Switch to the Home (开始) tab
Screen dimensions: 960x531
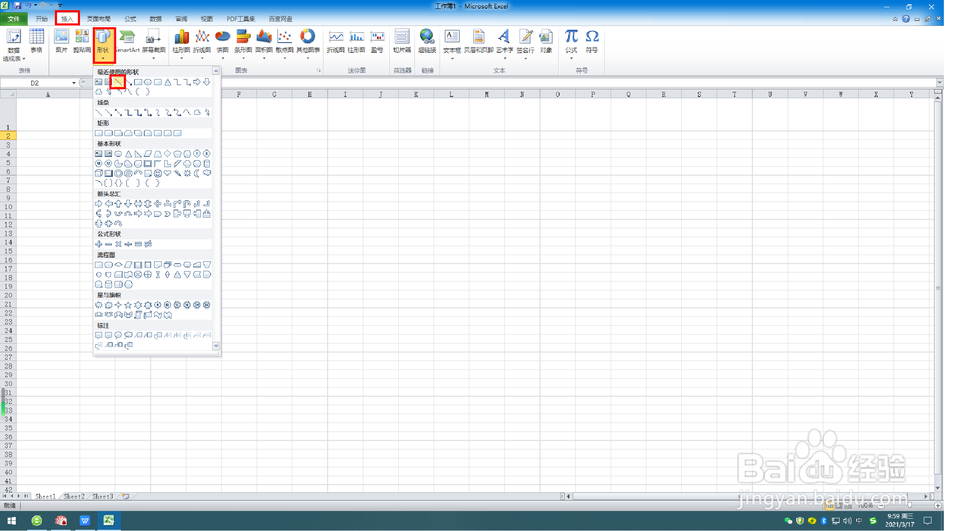click(41, 19)
